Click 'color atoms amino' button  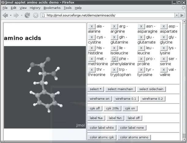tap(134, 137)
